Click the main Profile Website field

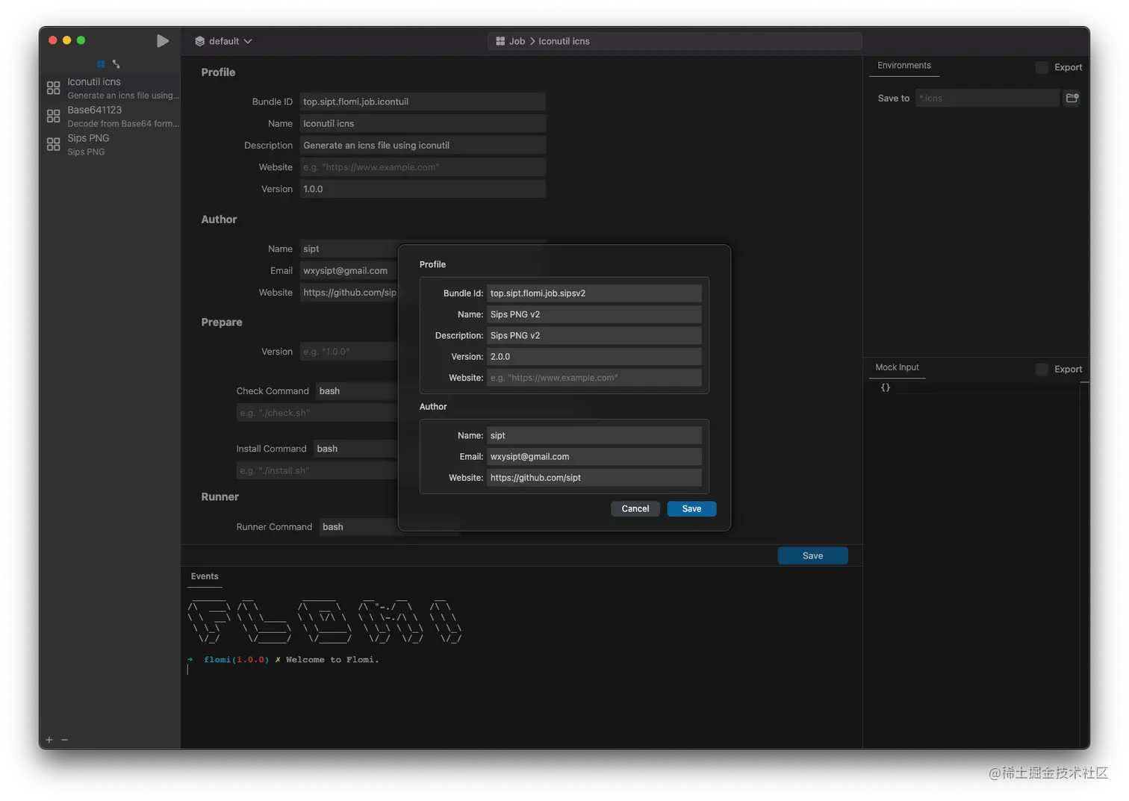point(423,167)
